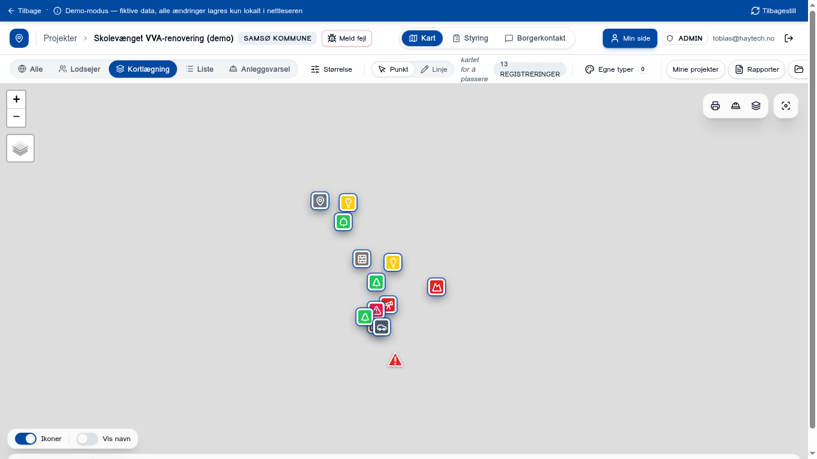Image resolution: width=817 pixels, height=459 pixels.
Task: Open the folder icon beside Rapporter
Action: 799,69
